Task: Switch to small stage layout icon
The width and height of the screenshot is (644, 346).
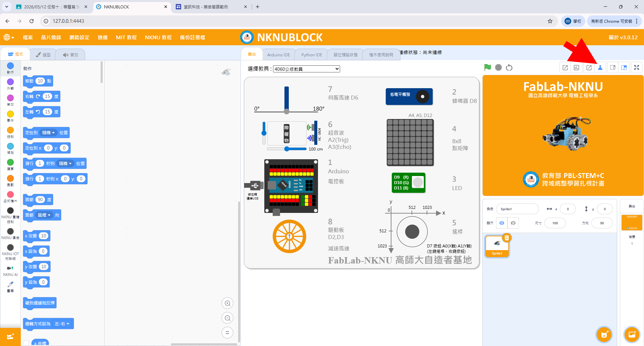Action: tap(612, 67)
